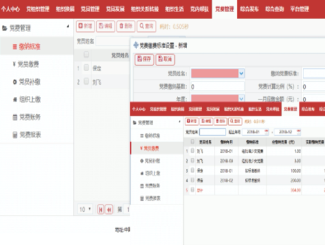Click 党费账务 icon in lower inset sidebar
325x245 pixels.
click(142, 186)
